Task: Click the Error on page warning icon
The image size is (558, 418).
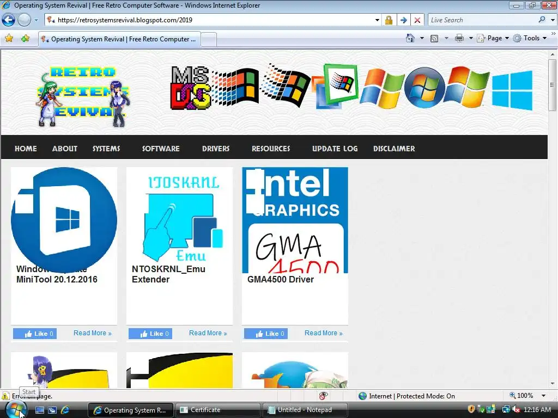Action: (x=5, y=396)
